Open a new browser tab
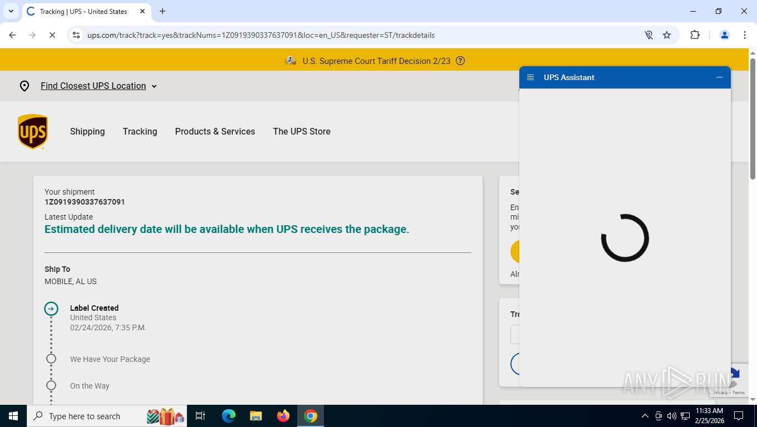The image size is (757, 427). (x=163, y=11)
